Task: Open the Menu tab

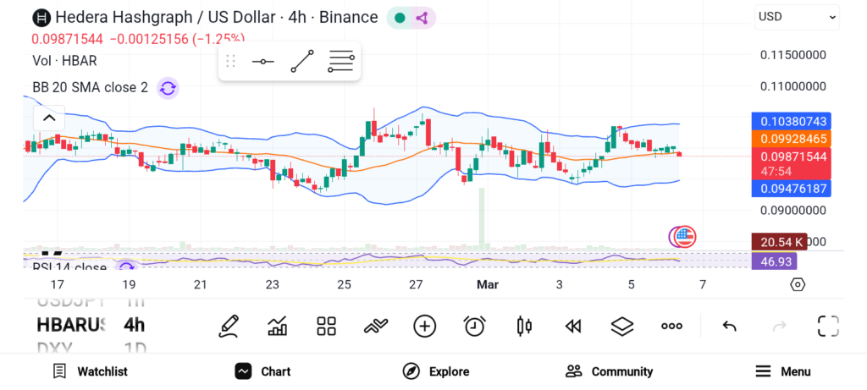Action: coord(782,371)
